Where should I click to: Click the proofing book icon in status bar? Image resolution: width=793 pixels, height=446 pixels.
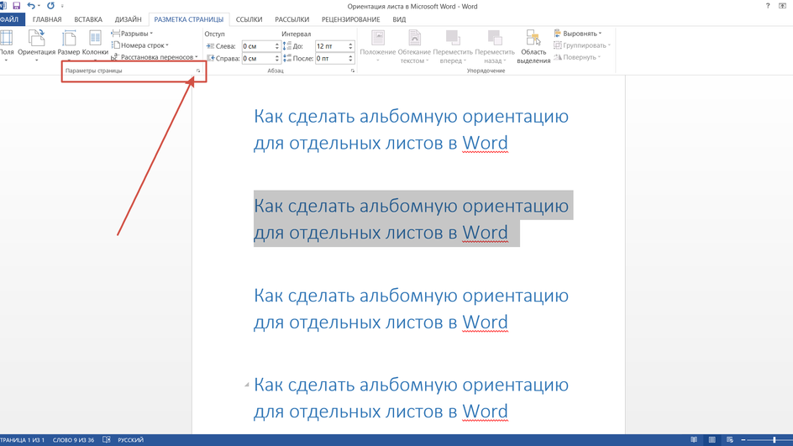106,440
